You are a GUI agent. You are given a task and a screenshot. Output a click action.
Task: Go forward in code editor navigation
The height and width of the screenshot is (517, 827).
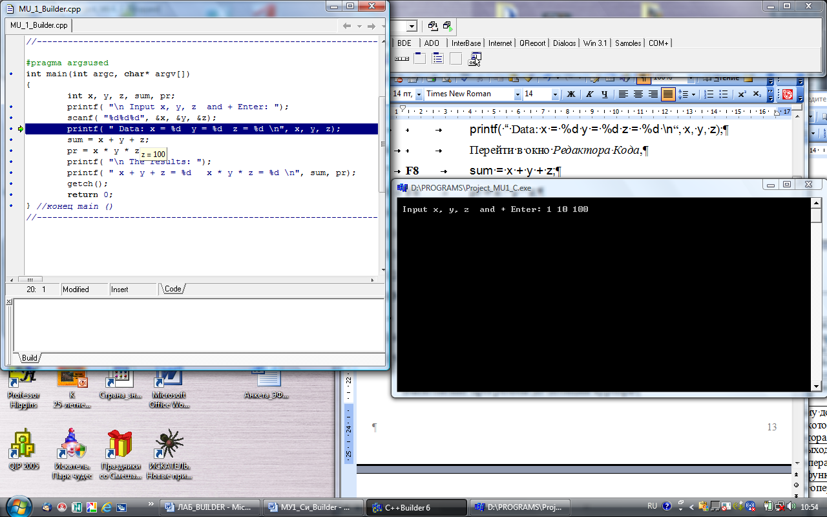click(x=372, y=26)
